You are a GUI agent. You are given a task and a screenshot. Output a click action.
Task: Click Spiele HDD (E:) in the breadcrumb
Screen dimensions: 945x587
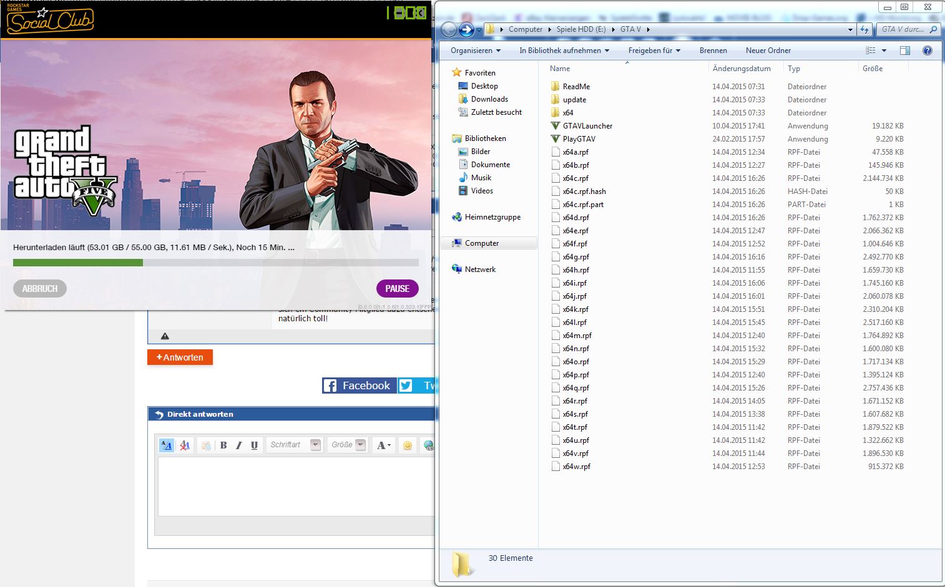click(580, 29)
